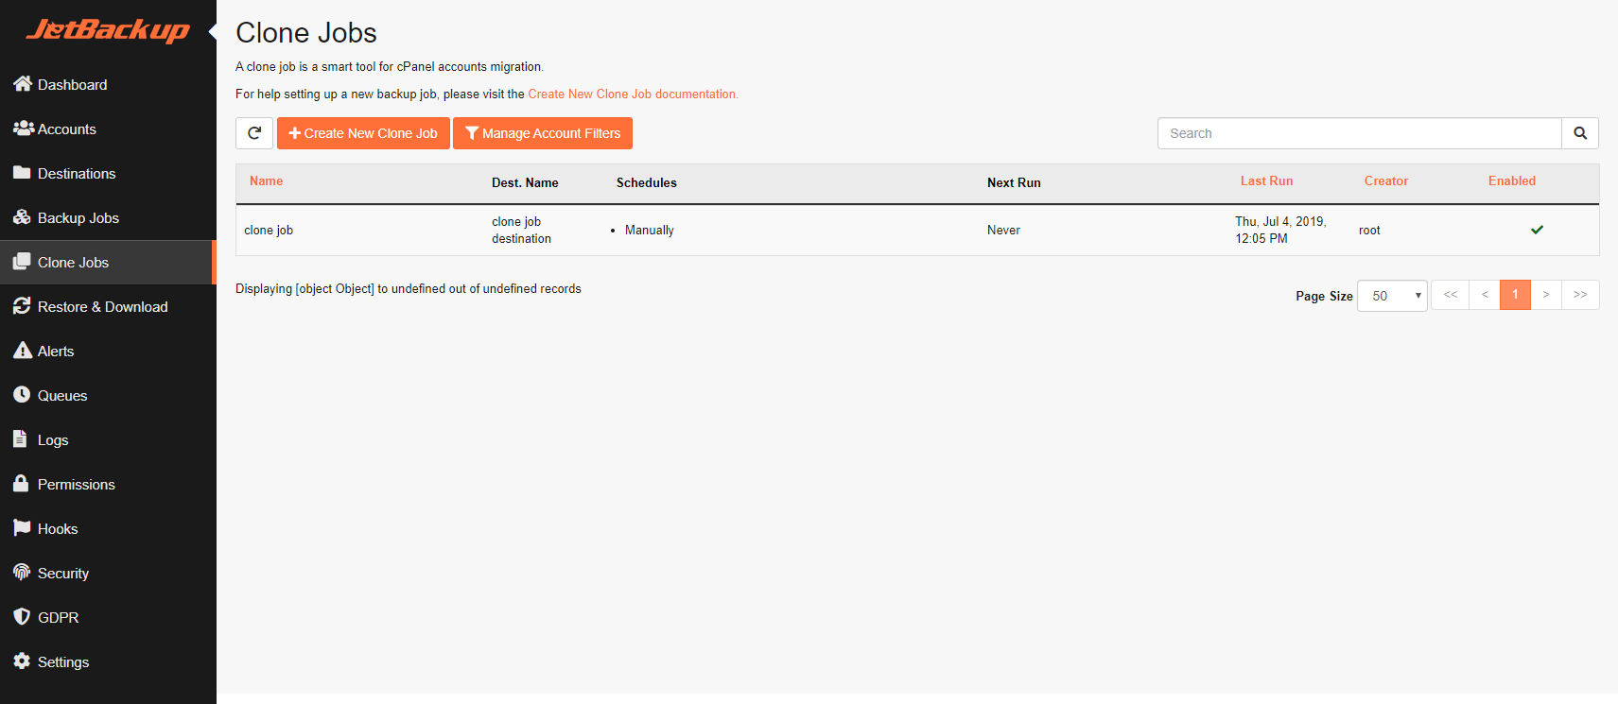This screenshot has width=1618, height=704.
Task: Click the "root" creator cell
Action: 1369,230
